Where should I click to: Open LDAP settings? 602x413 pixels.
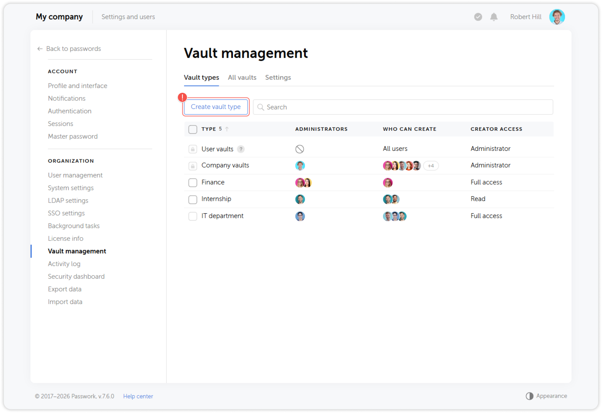pos(68,201)
